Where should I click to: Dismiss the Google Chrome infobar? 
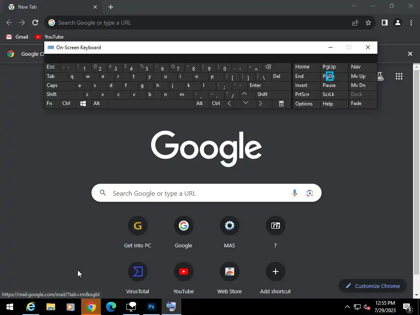click(x=410, y=54)
